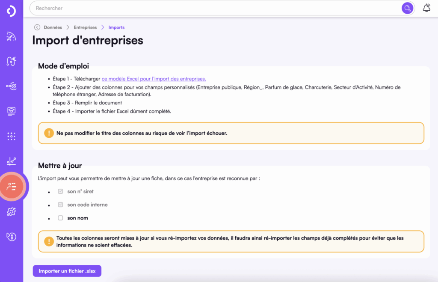The width and height of the screenshot is (438, 282).
Task: Open the dots grid sidebar icon
Action: [x=12, y=137]
